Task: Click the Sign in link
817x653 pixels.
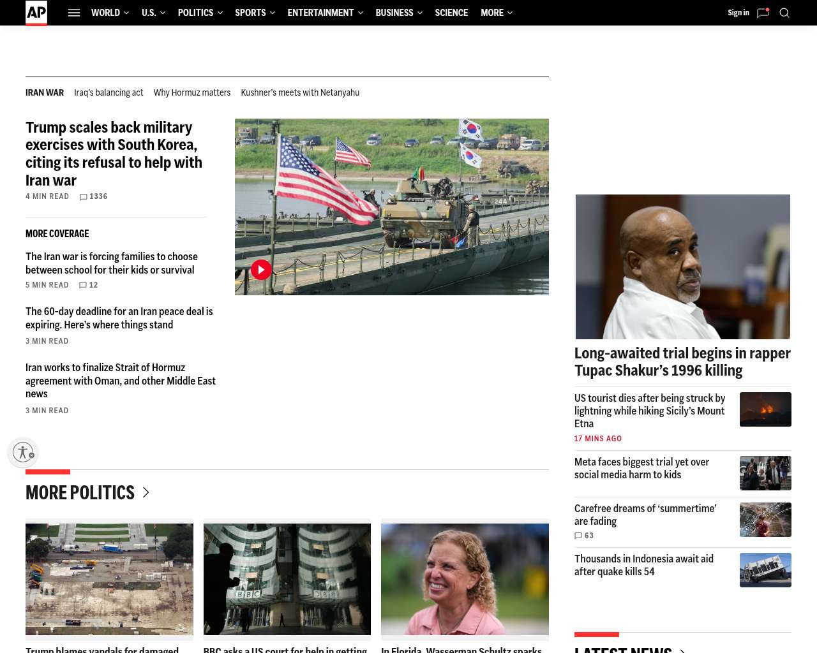Action: (738, 13)
